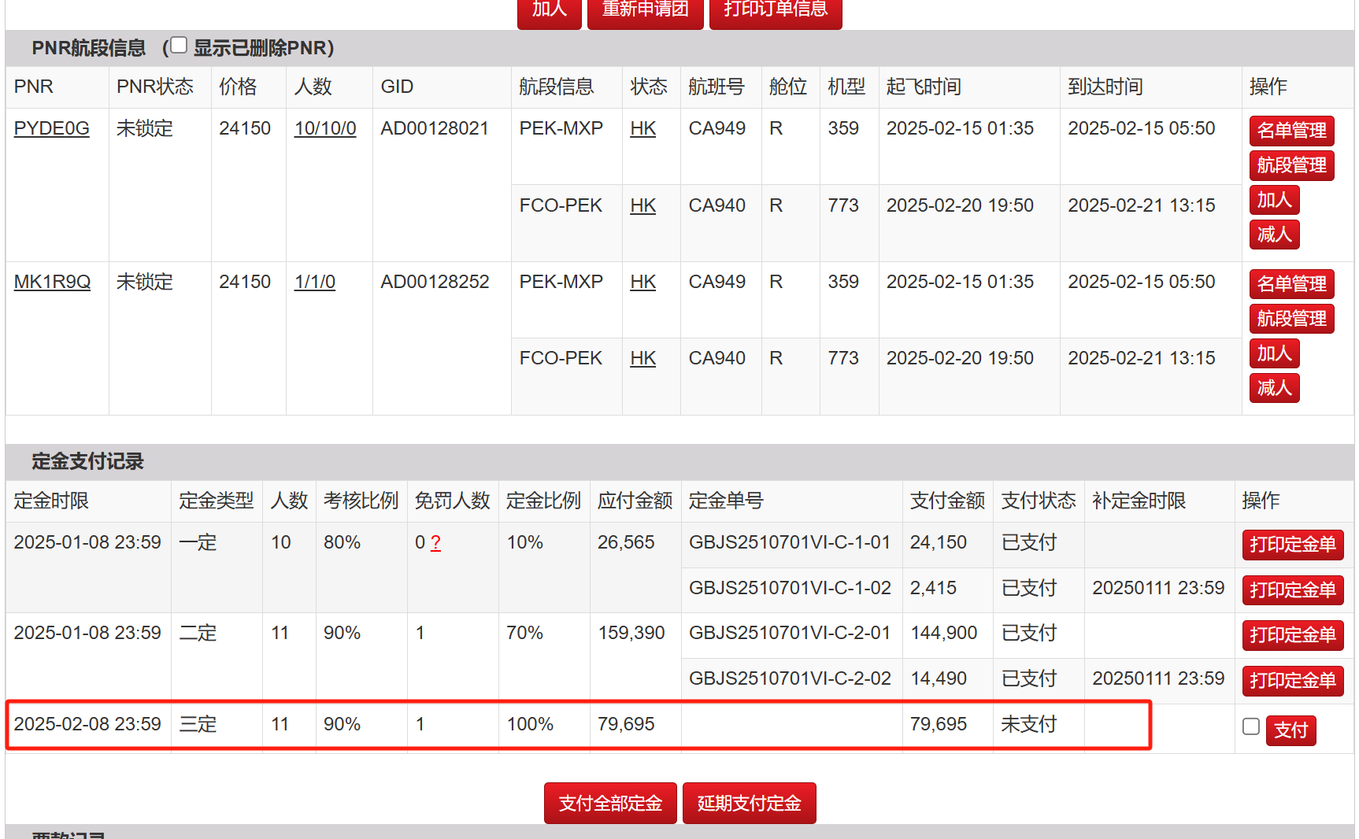1359x839 pixels.
Task: Click HK status of PYDE0G PEK-MXP segment
Action: tap(642, 128)
